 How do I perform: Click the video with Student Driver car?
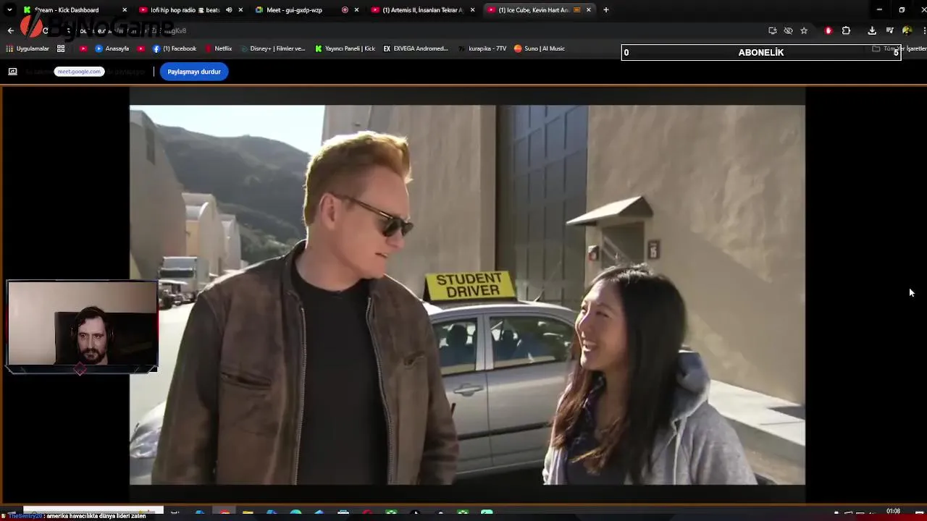(x=467, y=295)
